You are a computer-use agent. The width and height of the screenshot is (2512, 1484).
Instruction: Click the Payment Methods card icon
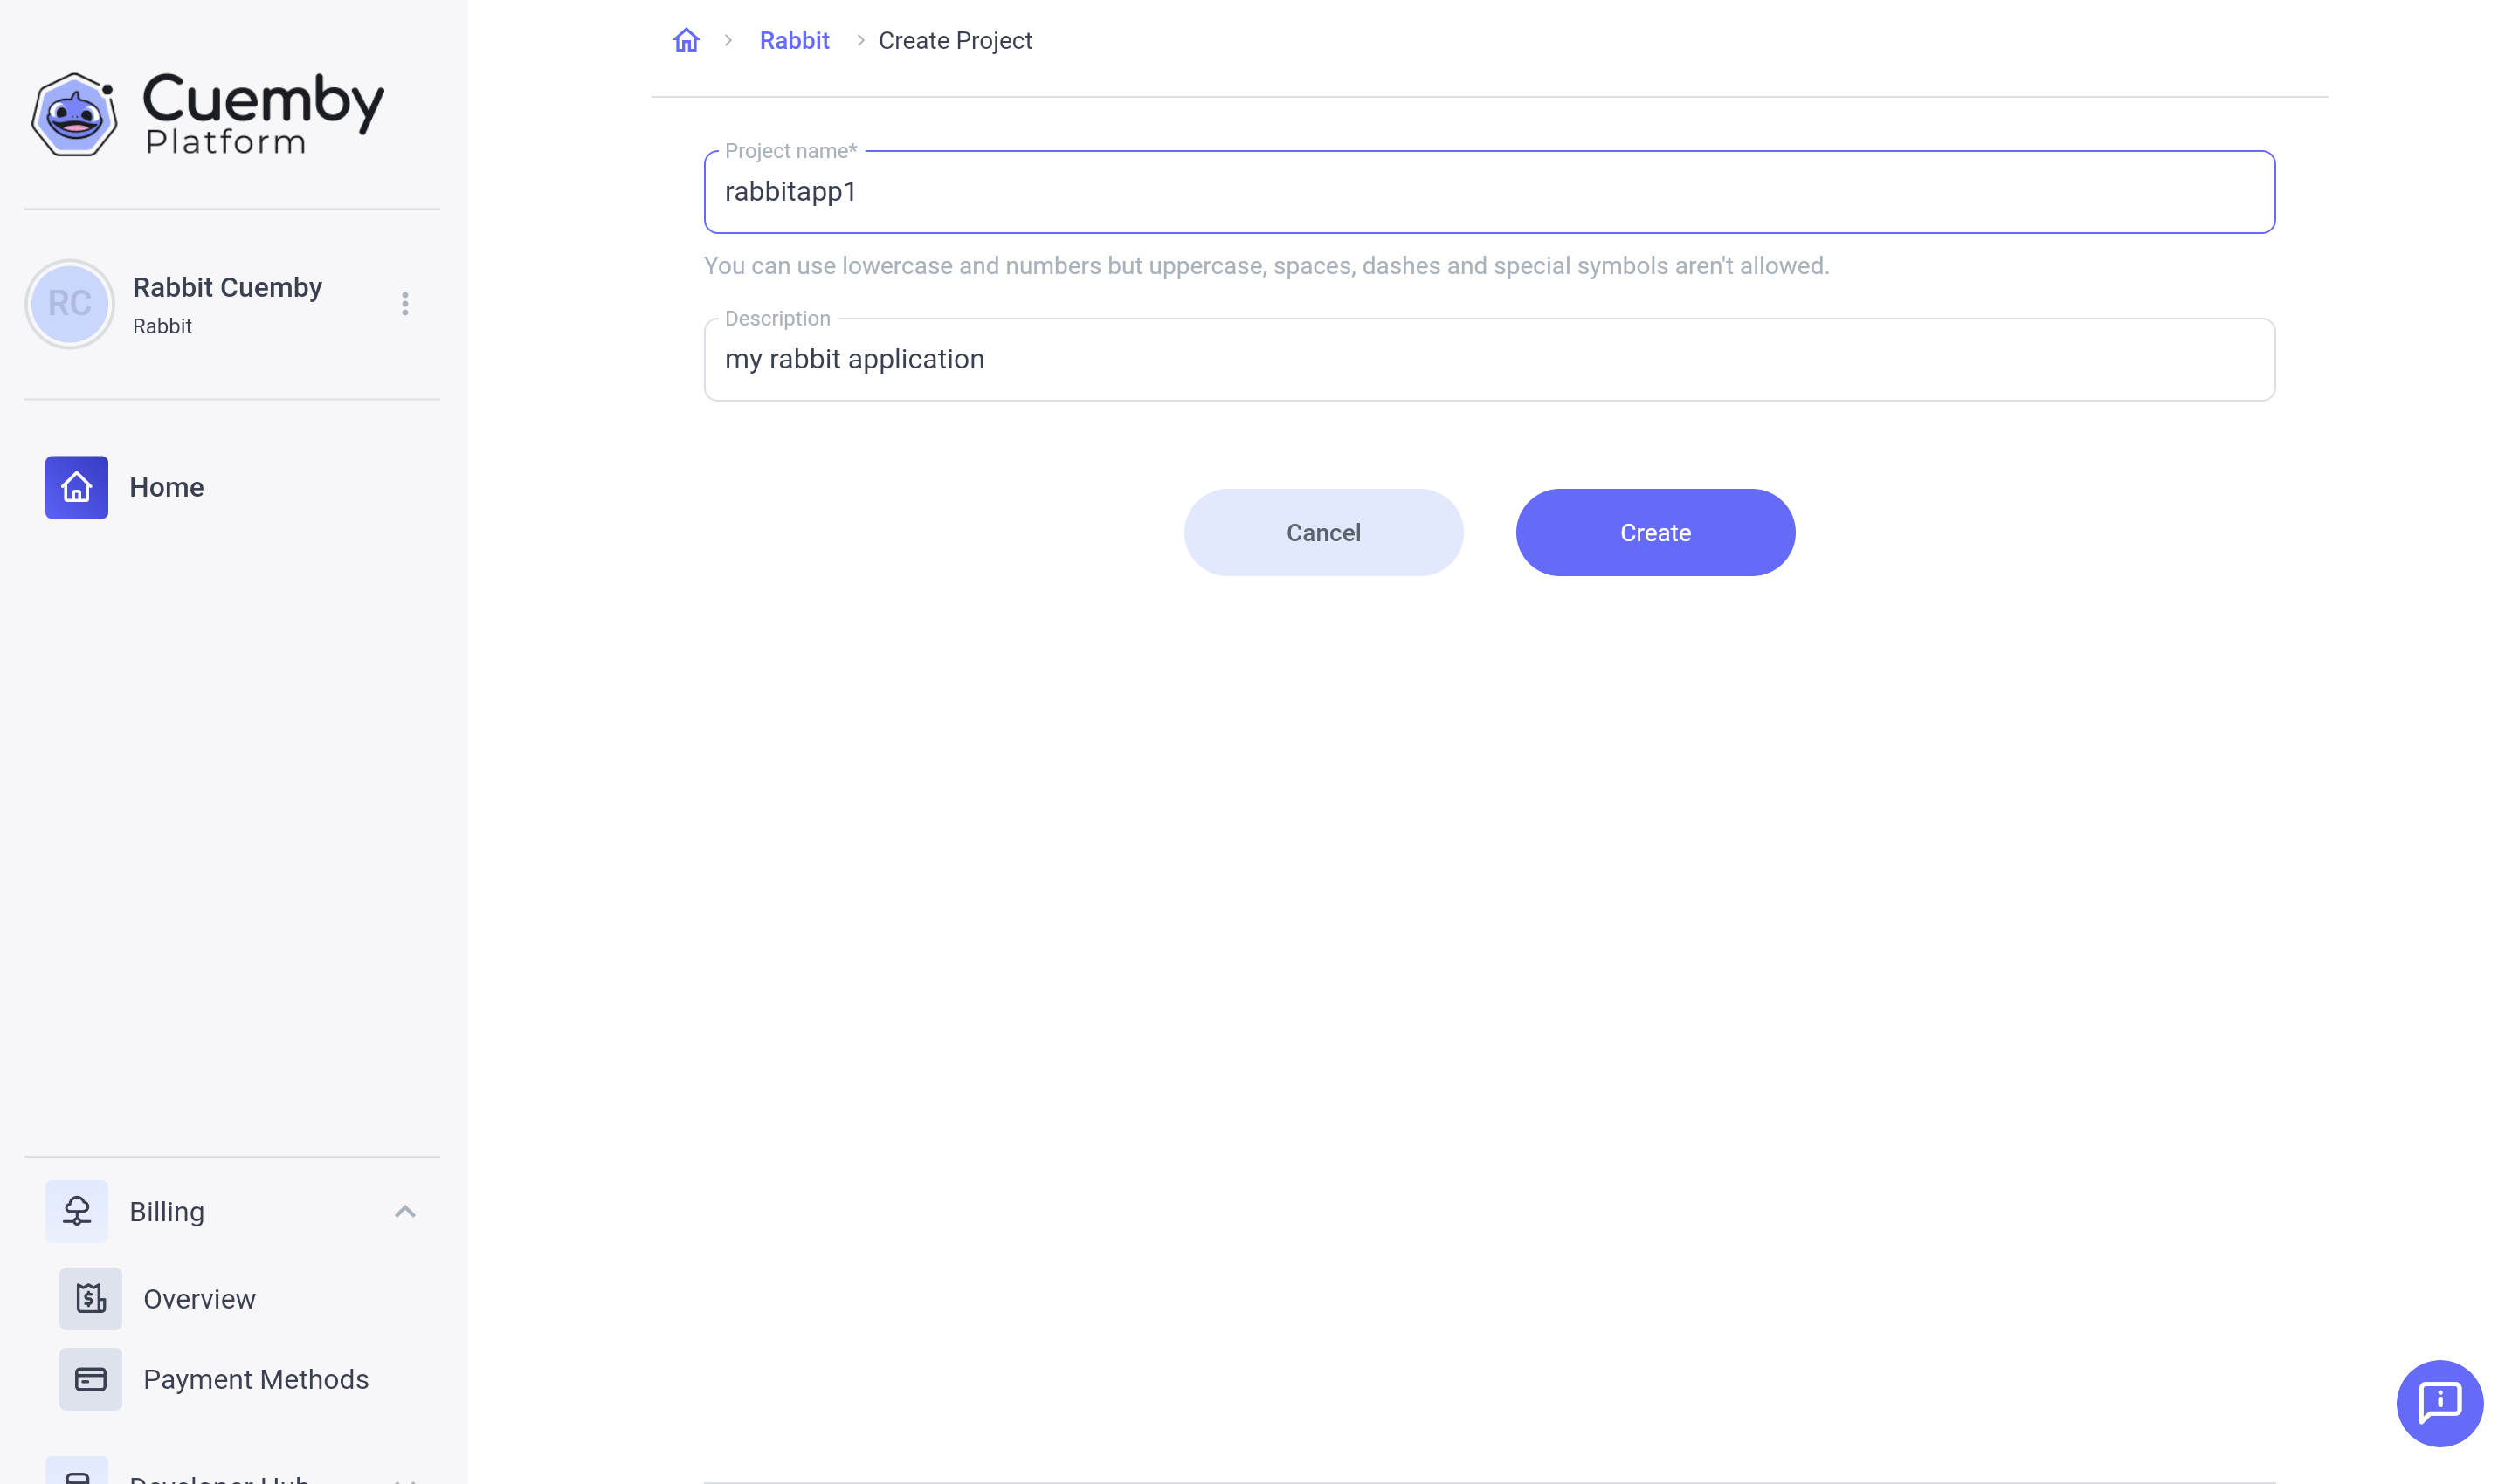(x=91, y=1380)
